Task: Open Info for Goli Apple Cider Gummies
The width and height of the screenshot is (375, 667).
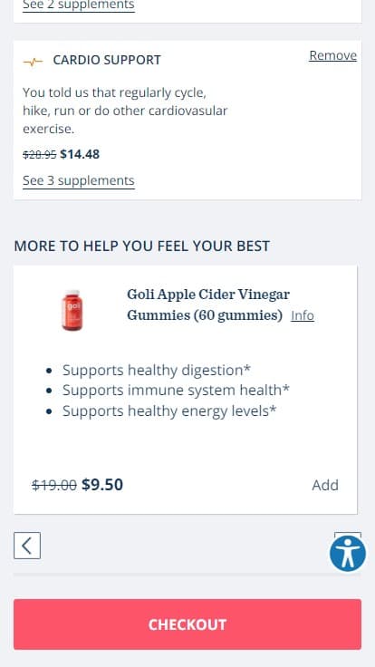Action: (x=303, y=315)
